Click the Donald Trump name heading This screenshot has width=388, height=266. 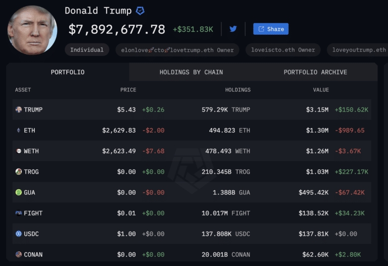point(98,11)
